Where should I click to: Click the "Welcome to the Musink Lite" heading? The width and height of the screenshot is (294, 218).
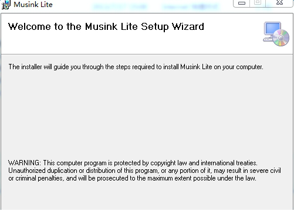[x=73, y=26]
